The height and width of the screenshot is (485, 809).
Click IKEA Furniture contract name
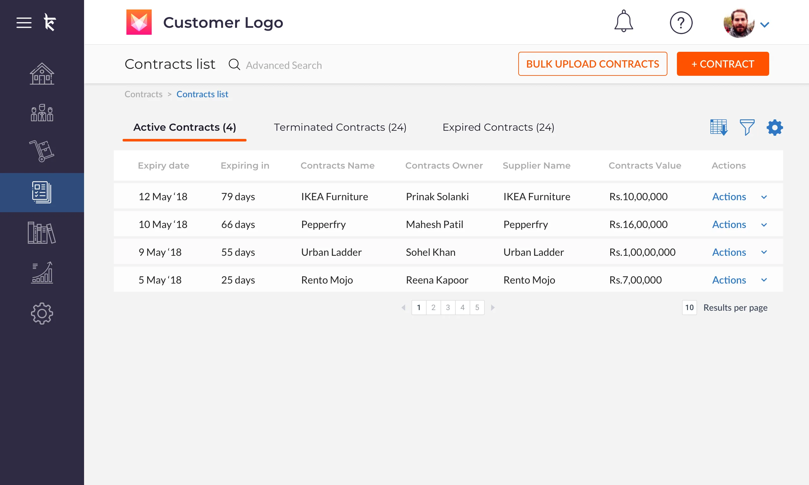335,197
